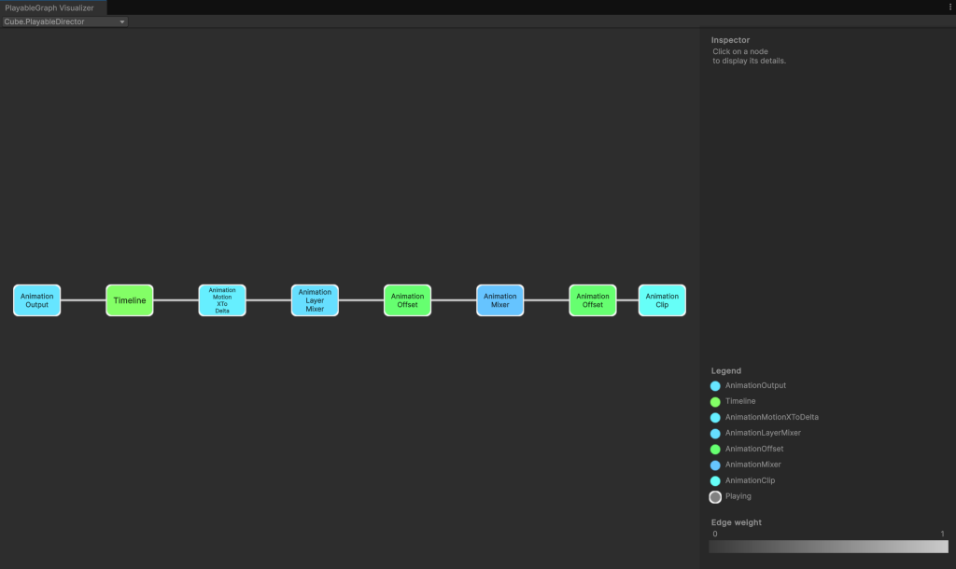The height and width of the screenshot is (569, 956).
Task: Switch to the PlayableGraph Visualizer tab
Action: 49,7
